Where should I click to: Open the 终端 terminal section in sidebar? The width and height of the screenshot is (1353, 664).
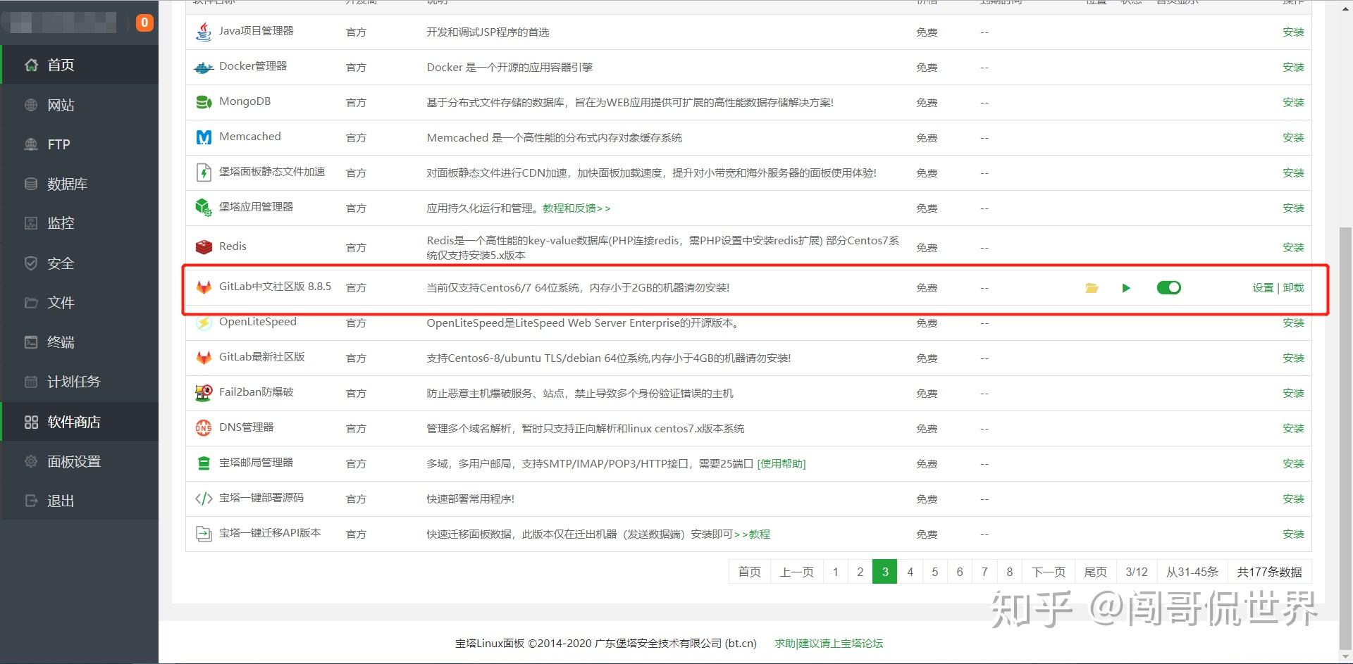click(31, 342)
